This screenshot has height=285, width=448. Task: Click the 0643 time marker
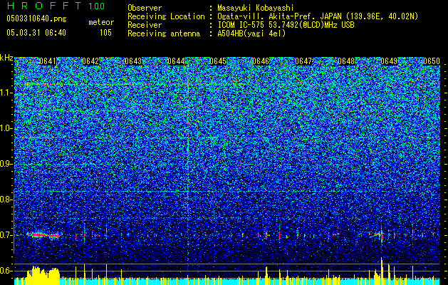[x=133, y=61]
